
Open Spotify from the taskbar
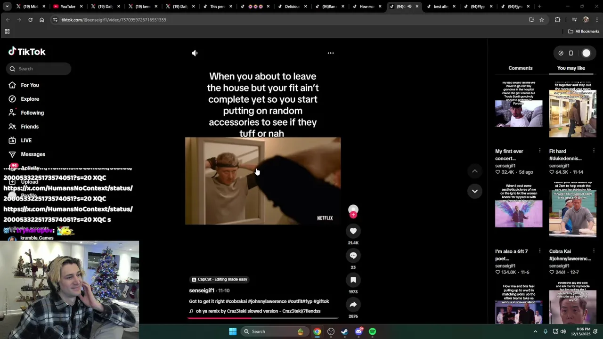pos(372,331)
